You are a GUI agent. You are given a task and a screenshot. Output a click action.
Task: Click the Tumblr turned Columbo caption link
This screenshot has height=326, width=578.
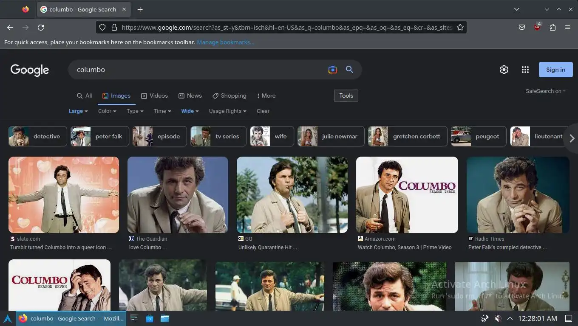click(x=61, y=247)
